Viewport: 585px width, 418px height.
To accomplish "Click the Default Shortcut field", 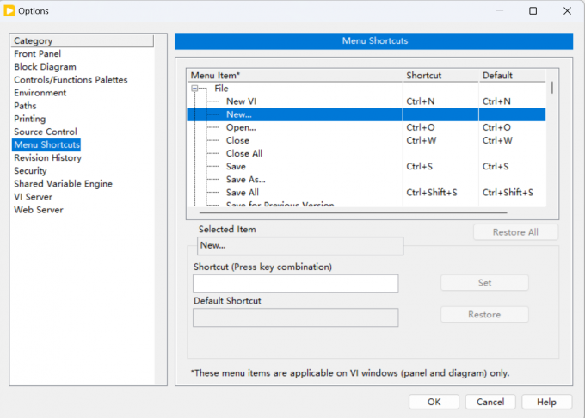I will coord(295,317).
